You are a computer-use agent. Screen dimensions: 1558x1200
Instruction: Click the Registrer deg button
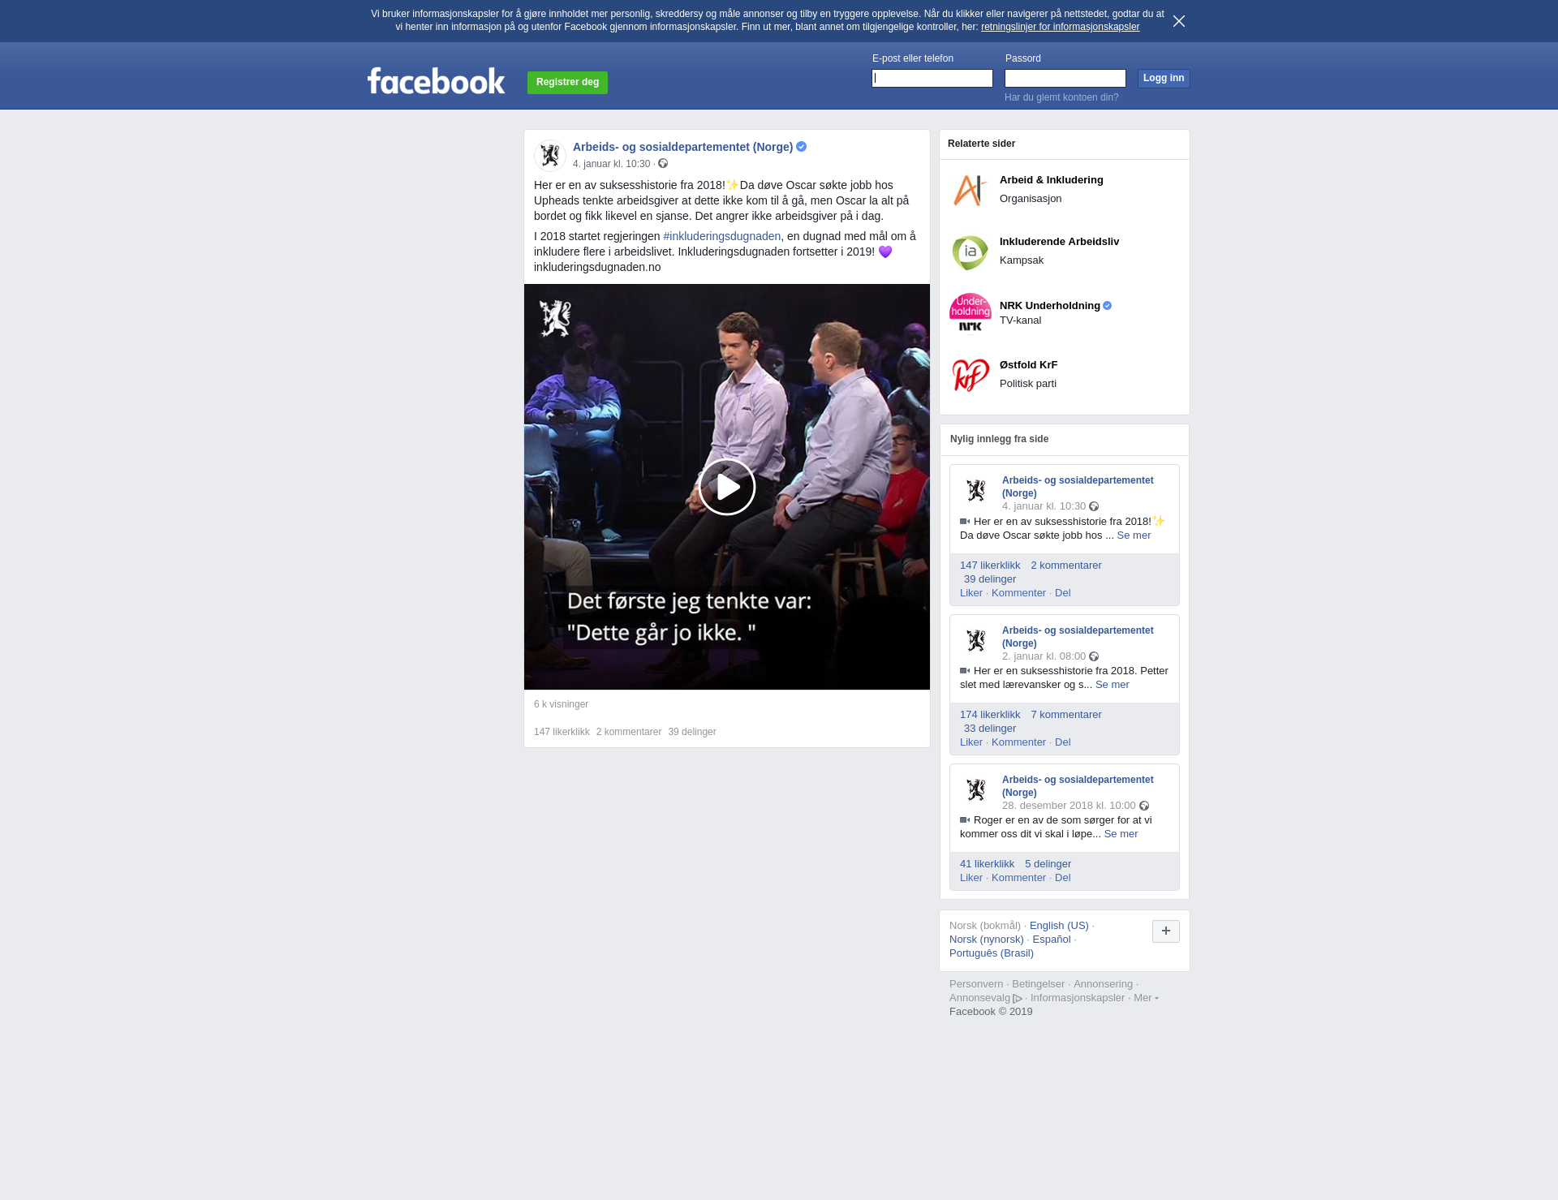pyautogui.click(x=567, y=83)
